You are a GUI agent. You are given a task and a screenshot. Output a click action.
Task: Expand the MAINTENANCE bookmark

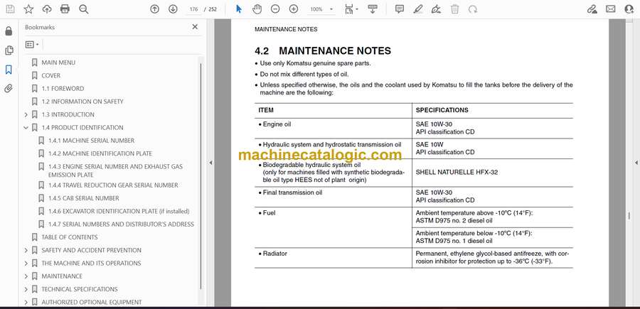coord(26,276)
